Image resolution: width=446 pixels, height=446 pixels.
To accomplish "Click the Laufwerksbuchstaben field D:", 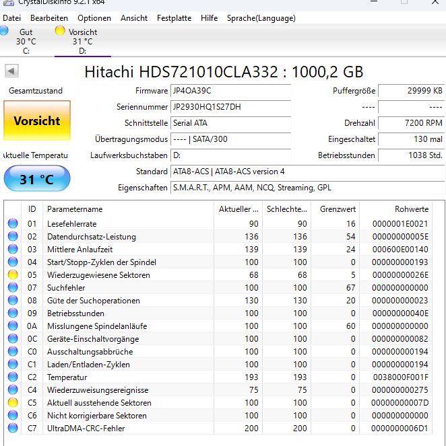I will [x=230, y=155].
